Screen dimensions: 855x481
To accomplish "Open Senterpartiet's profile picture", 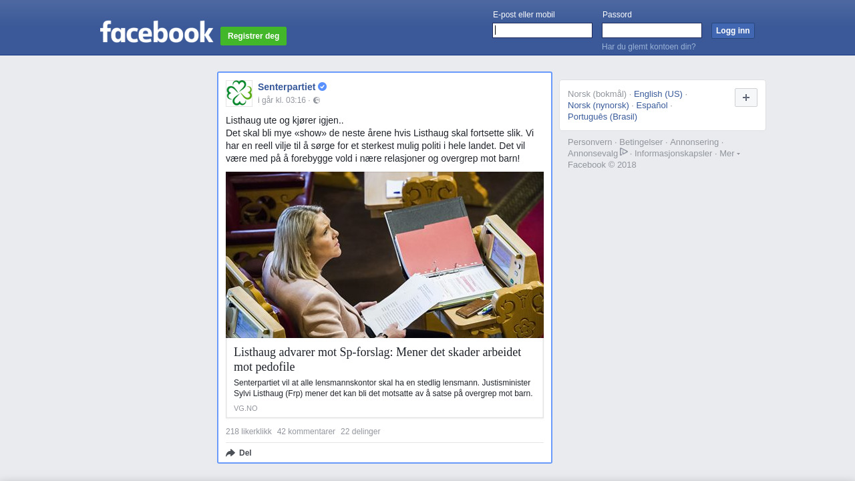I will pos(239,94).
